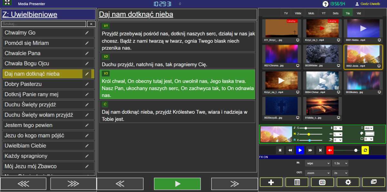Viewport: 387px width, 192px height.
Task: Open the 1.5s IN duration dropdown
Action: pyautogui.click(x=340, y=163)
